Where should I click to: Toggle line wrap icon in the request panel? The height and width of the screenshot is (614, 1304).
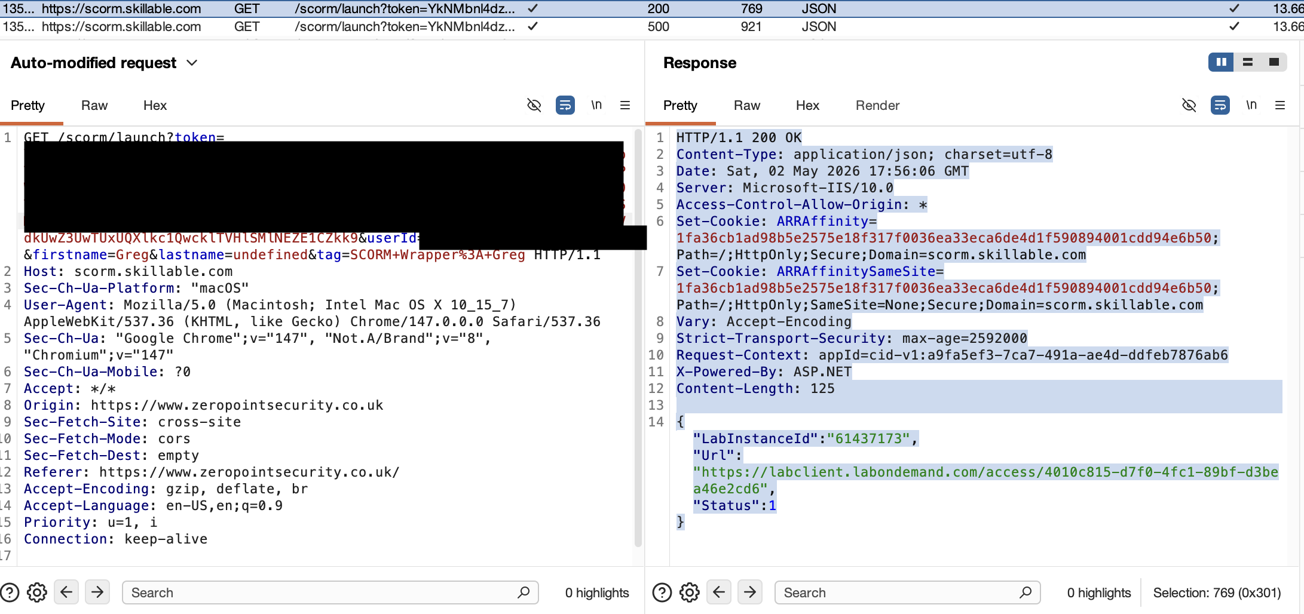coord(565,105)
